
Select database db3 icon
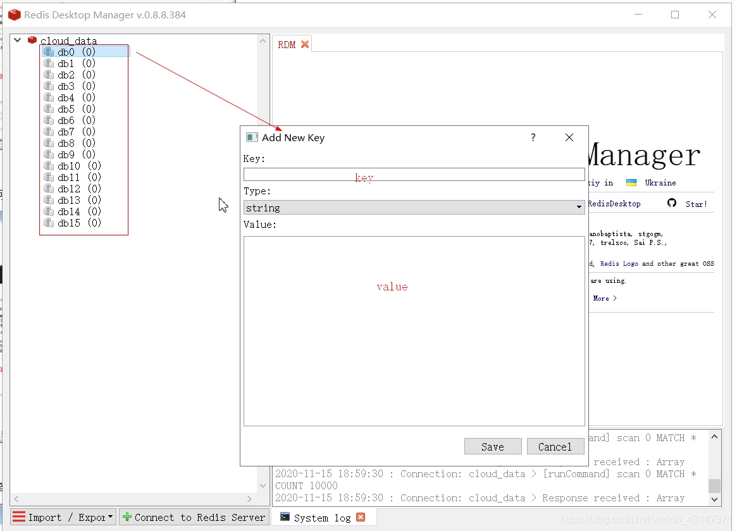pos(49,85)
